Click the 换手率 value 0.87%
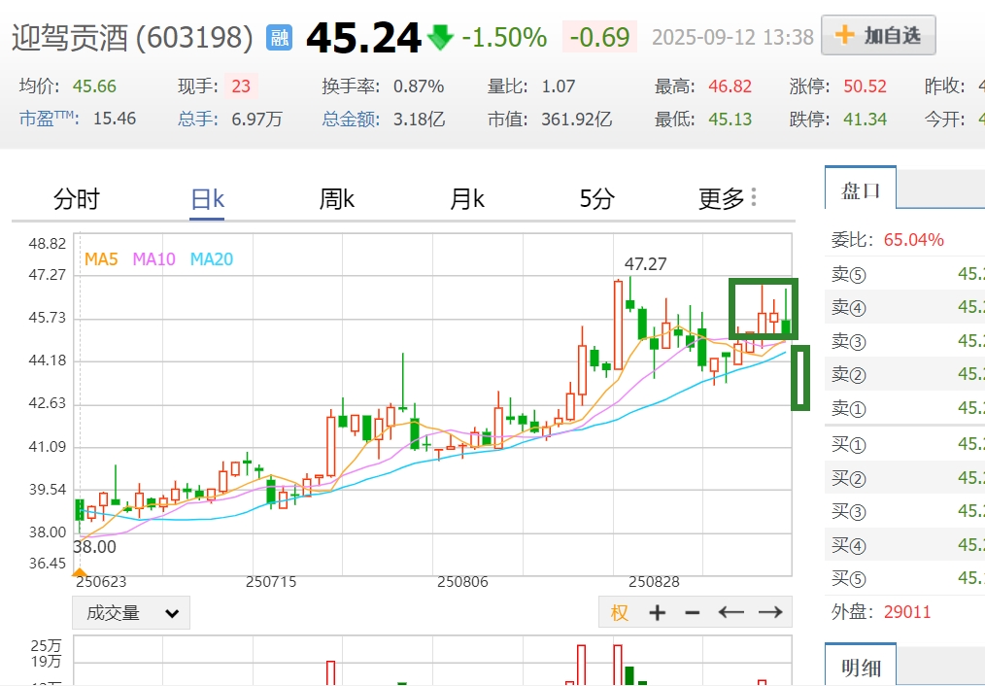Image resolution: width=985 pixels, height=686 pixels. click(x=419, y=86)
